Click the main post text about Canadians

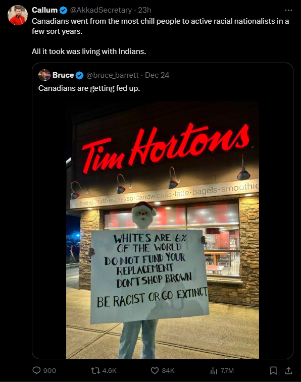(160, 36)
